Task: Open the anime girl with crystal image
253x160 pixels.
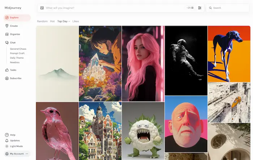Action: (x=100, y=64)
